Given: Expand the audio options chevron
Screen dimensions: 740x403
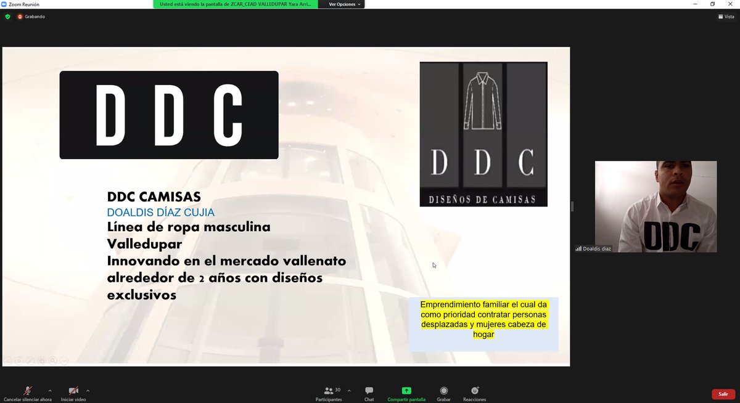Looking at the screenshot, I should pyautogui.click(x=50, y=391).
